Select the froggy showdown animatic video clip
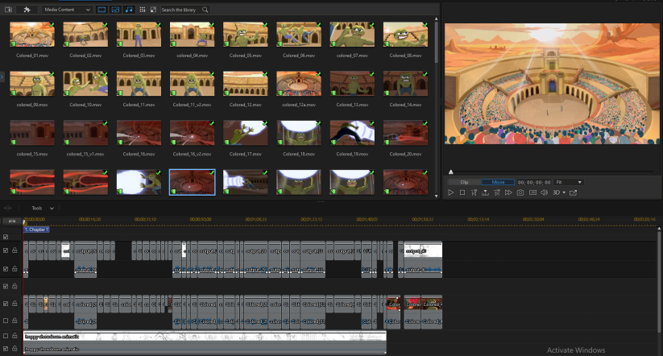663x356 pixels. click(205, 336)
